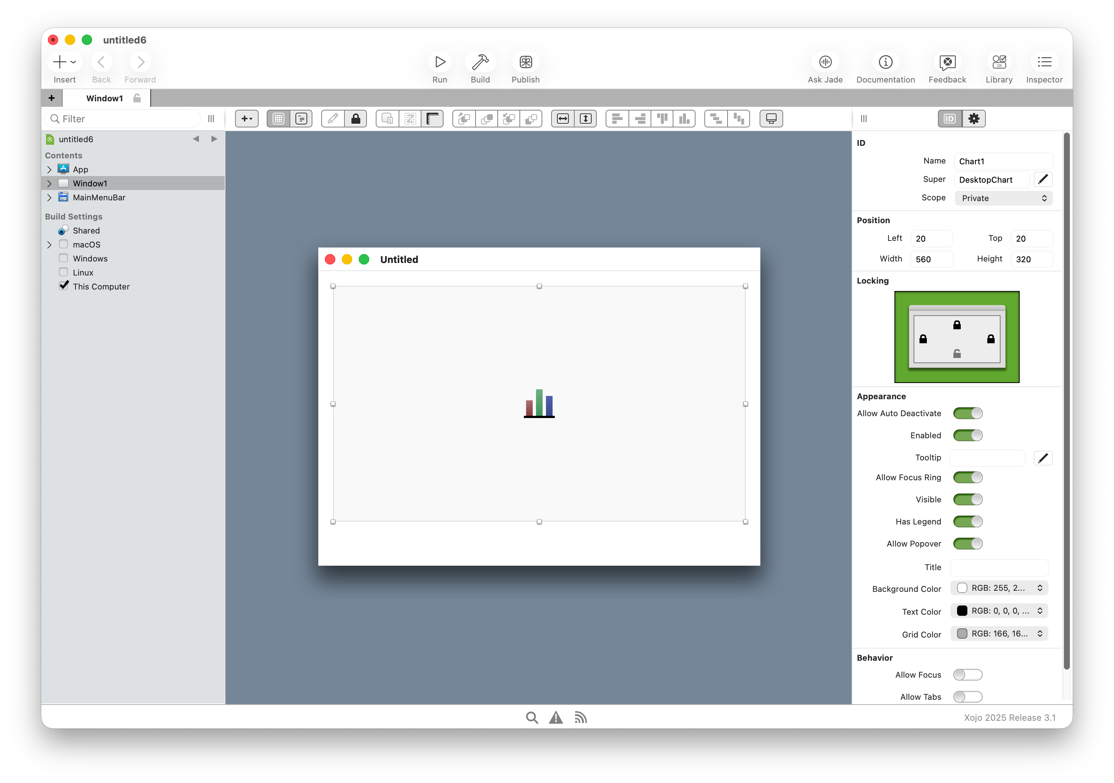Enable the Allow Focus switch

tap(967, 675)
